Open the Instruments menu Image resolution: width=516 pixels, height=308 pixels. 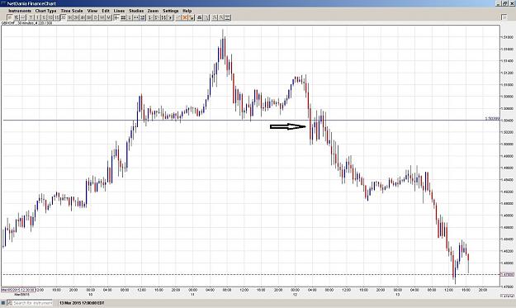click(x=20, y=11)
